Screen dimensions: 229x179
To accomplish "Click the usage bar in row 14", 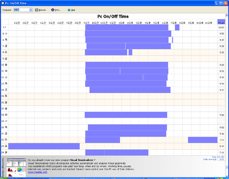I will [130, 90].
